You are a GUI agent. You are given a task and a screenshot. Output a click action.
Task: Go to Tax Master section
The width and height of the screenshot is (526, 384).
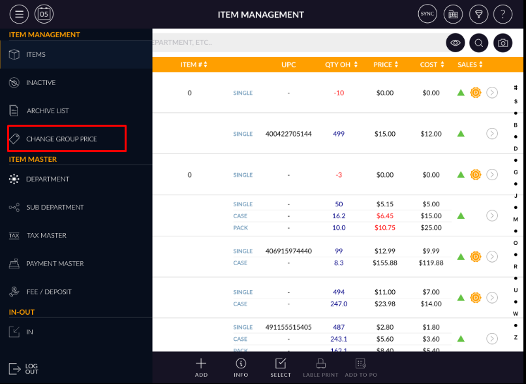46,235
